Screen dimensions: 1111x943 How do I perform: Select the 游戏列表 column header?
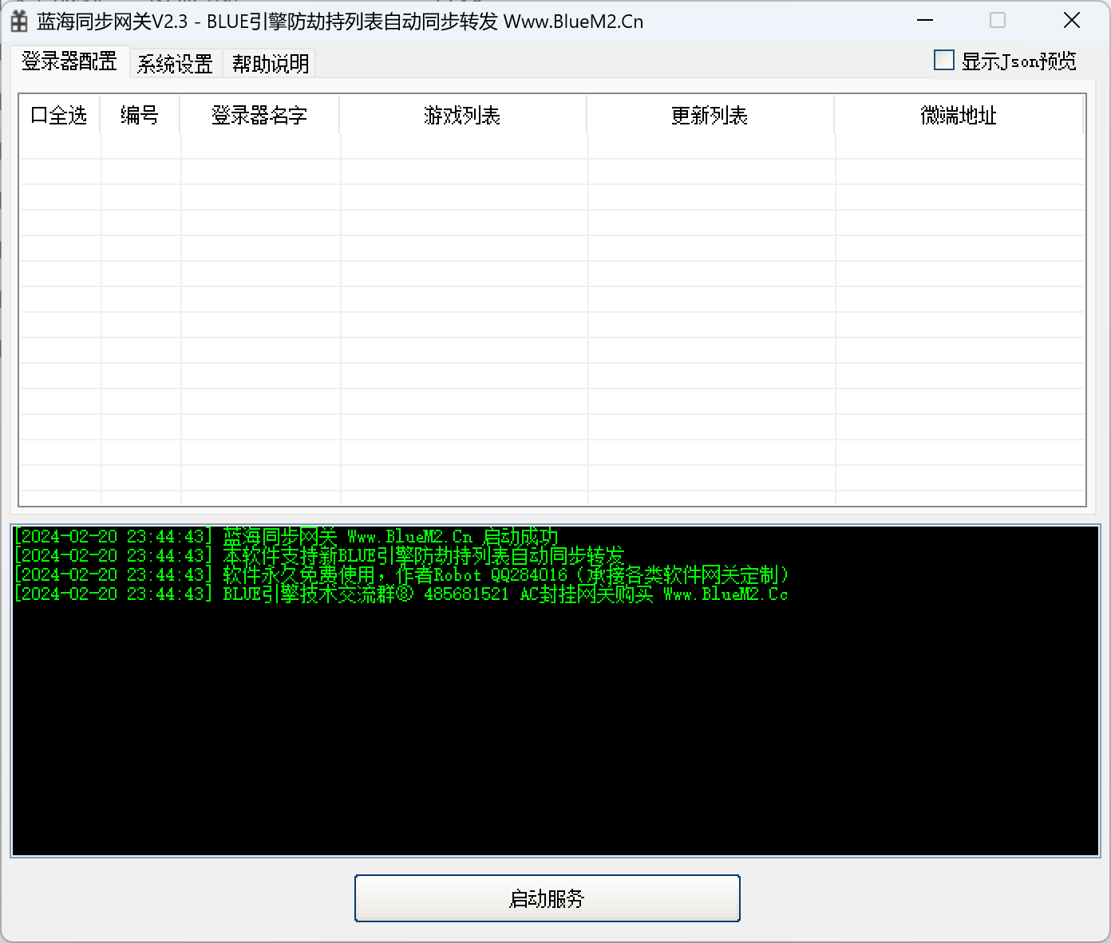pos(462,115)
